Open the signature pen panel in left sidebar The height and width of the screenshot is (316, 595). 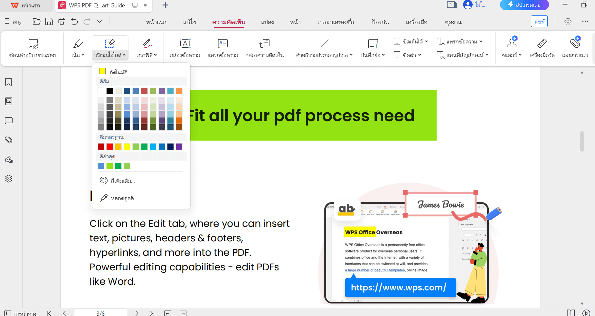9,159
